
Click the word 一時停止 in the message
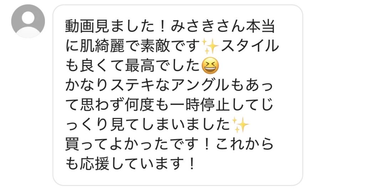click(x=200, y=105)
